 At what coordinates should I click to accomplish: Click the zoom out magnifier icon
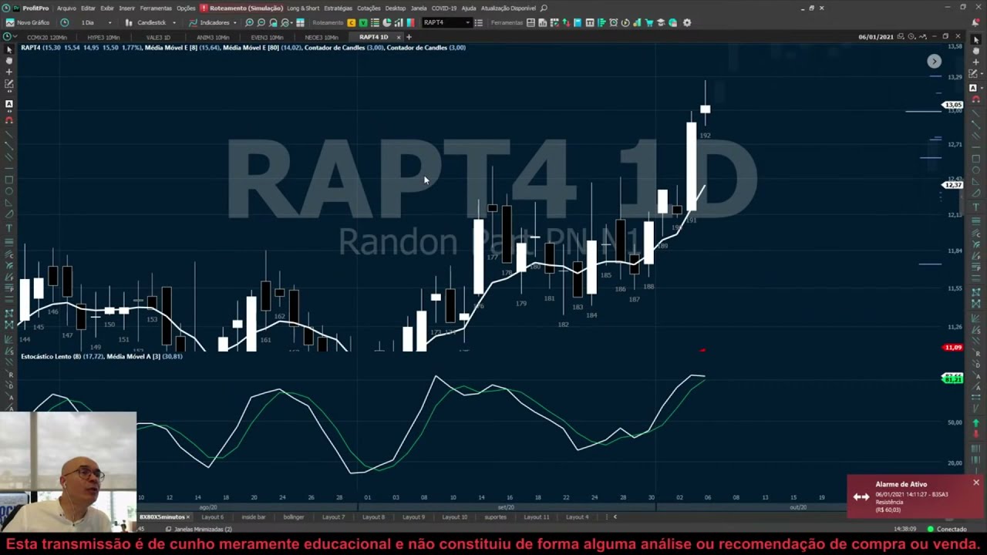[x=261, y=22]
